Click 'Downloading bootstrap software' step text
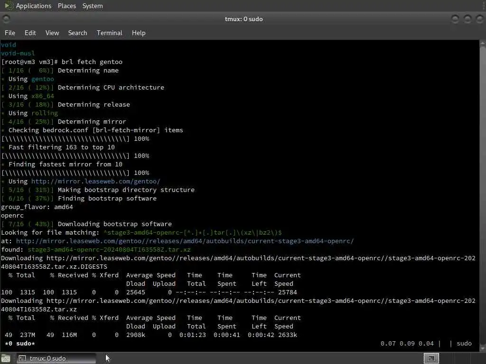This screenshot has height=364, width=486. (x=115, y=224)
